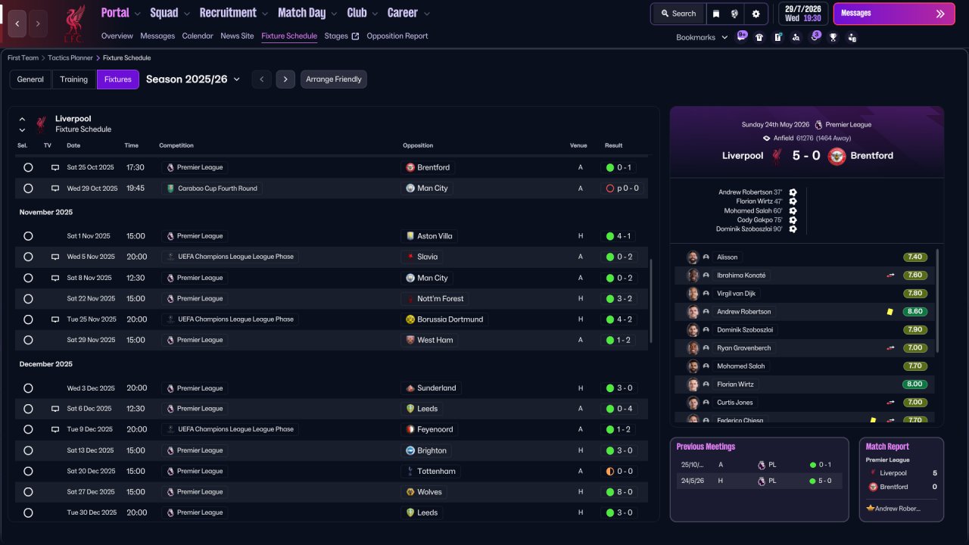969x545 pixels.
Task: Click the Search button
Action: (678, 14)
